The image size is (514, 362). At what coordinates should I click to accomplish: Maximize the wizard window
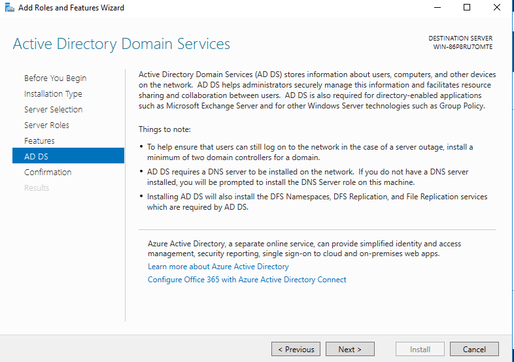467,8
